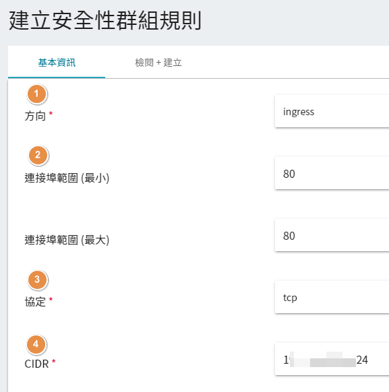Open the 協定 tcp dropdown

tap(332, 297)
